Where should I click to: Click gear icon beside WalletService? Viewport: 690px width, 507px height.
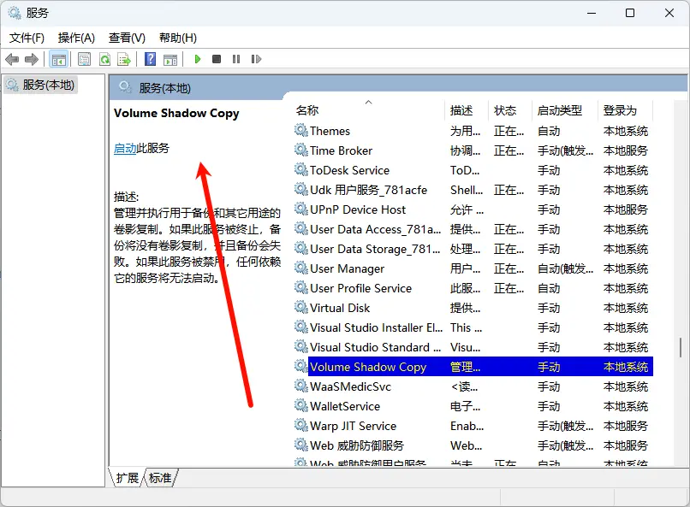click(301, 405)
